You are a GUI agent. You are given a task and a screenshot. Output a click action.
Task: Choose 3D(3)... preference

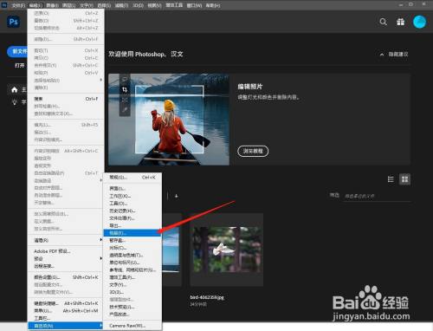(132, 292)
